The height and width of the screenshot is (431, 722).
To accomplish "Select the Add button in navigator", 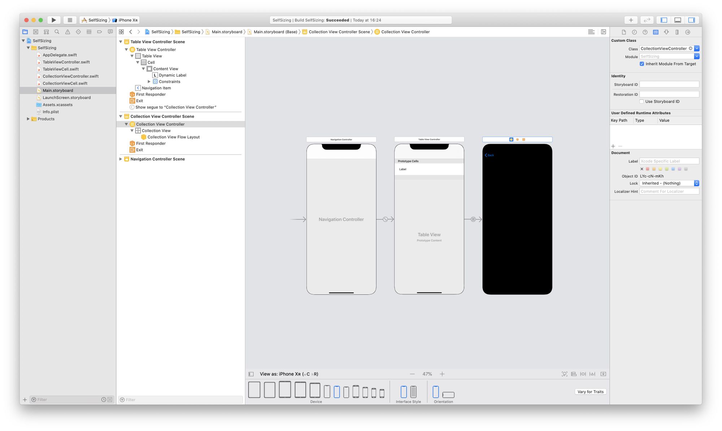I will click(x=25, y=399).
